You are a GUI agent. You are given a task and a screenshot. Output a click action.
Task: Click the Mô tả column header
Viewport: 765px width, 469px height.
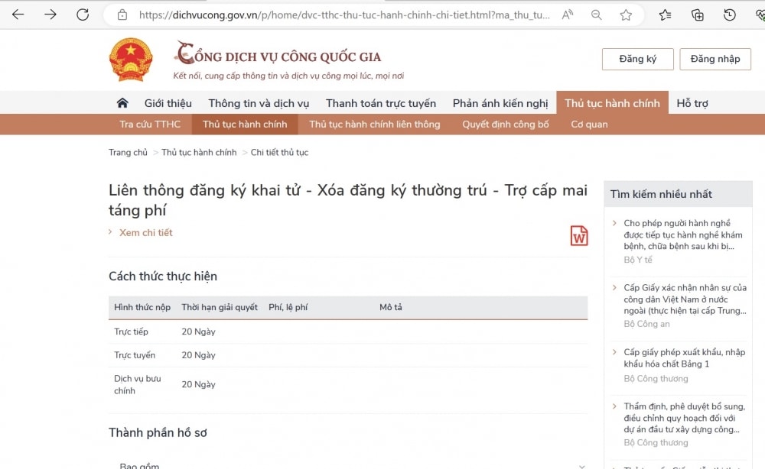coord(391,307)
